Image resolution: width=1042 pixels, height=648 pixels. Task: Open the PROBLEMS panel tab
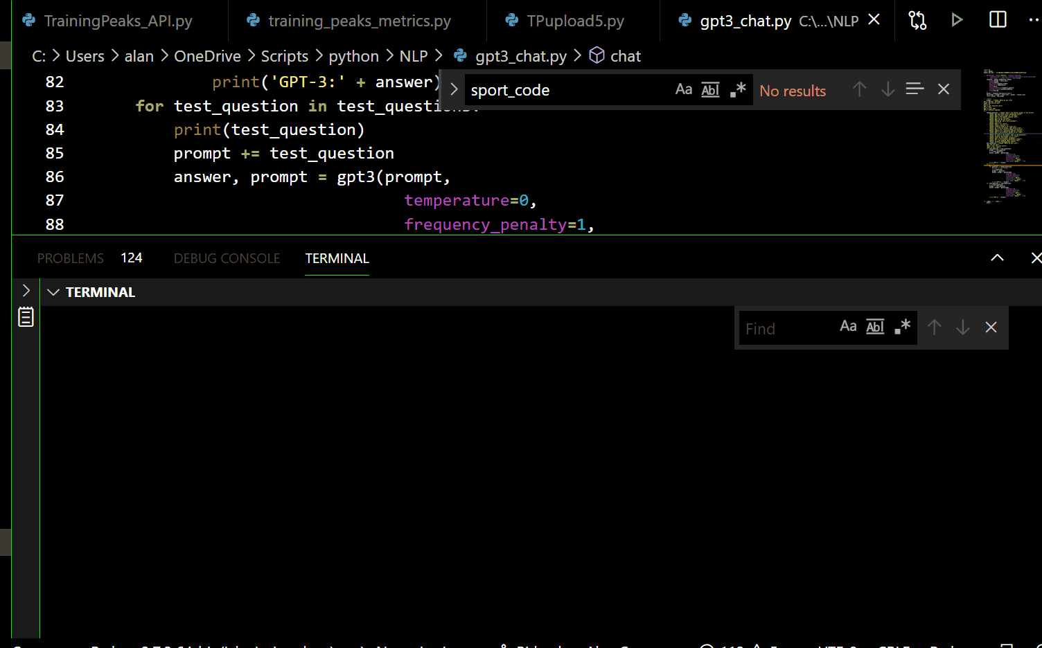tap(70, 258)
